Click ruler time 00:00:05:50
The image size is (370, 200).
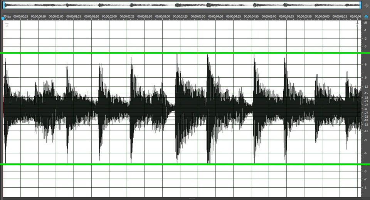point(304,17)
